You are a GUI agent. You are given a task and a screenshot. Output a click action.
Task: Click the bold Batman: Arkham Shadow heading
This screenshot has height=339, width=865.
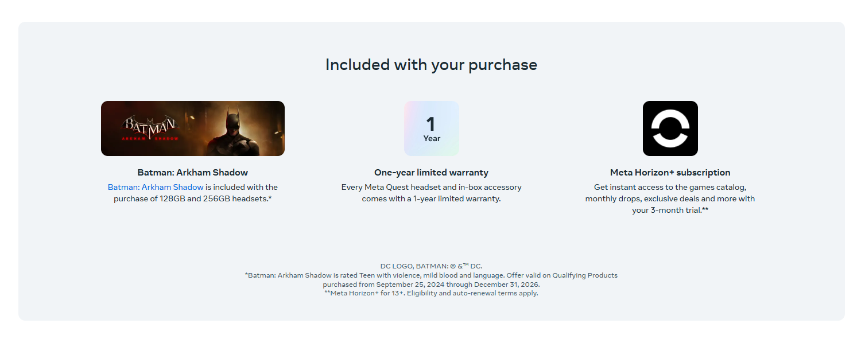(x=192, y=172)
